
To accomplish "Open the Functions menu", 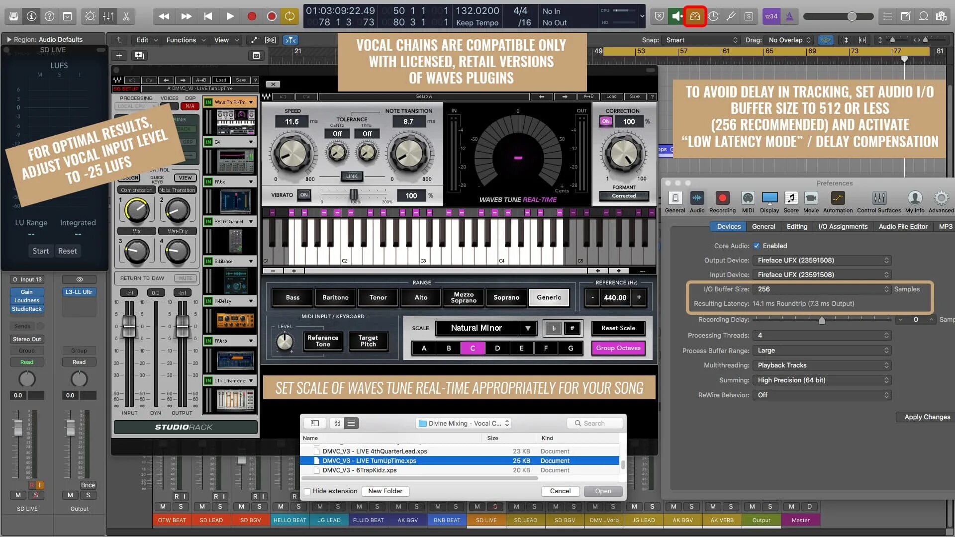I will pyautogui.click(x=181, y=40).
